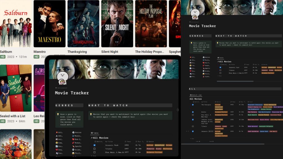Click the HD badge under Saltburn
The height and width of the screenshot is (159, 283).
3,57
